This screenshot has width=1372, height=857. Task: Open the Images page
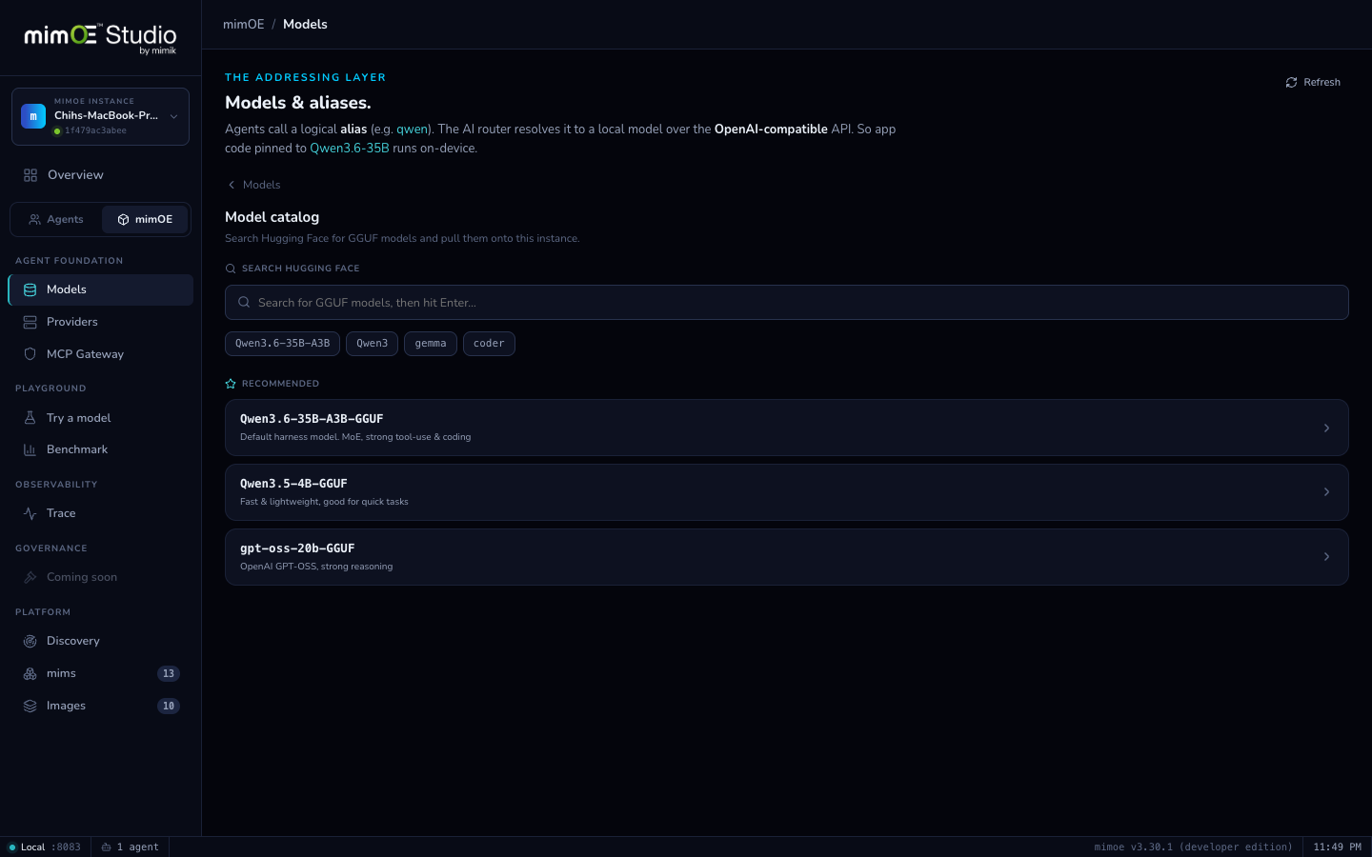pyautogui.click(x=100, y=706)
